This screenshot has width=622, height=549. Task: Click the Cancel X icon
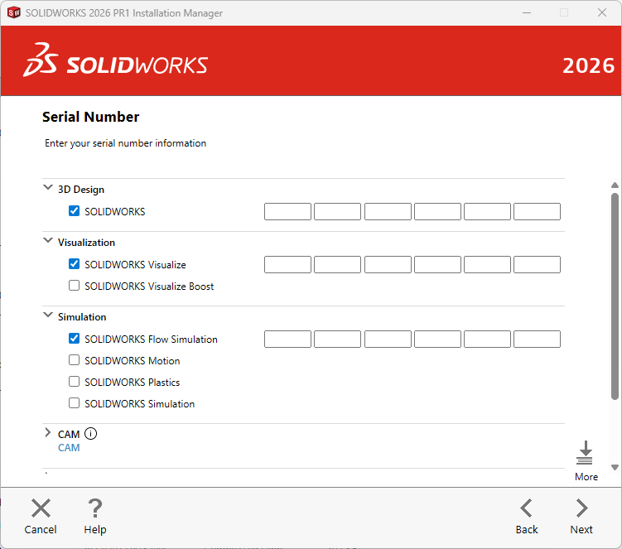41,508
